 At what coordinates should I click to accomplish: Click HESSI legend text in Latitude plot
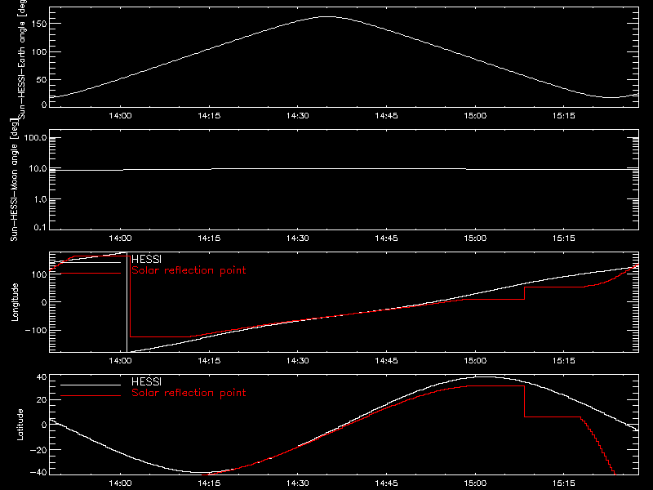(x=146, y=381)
